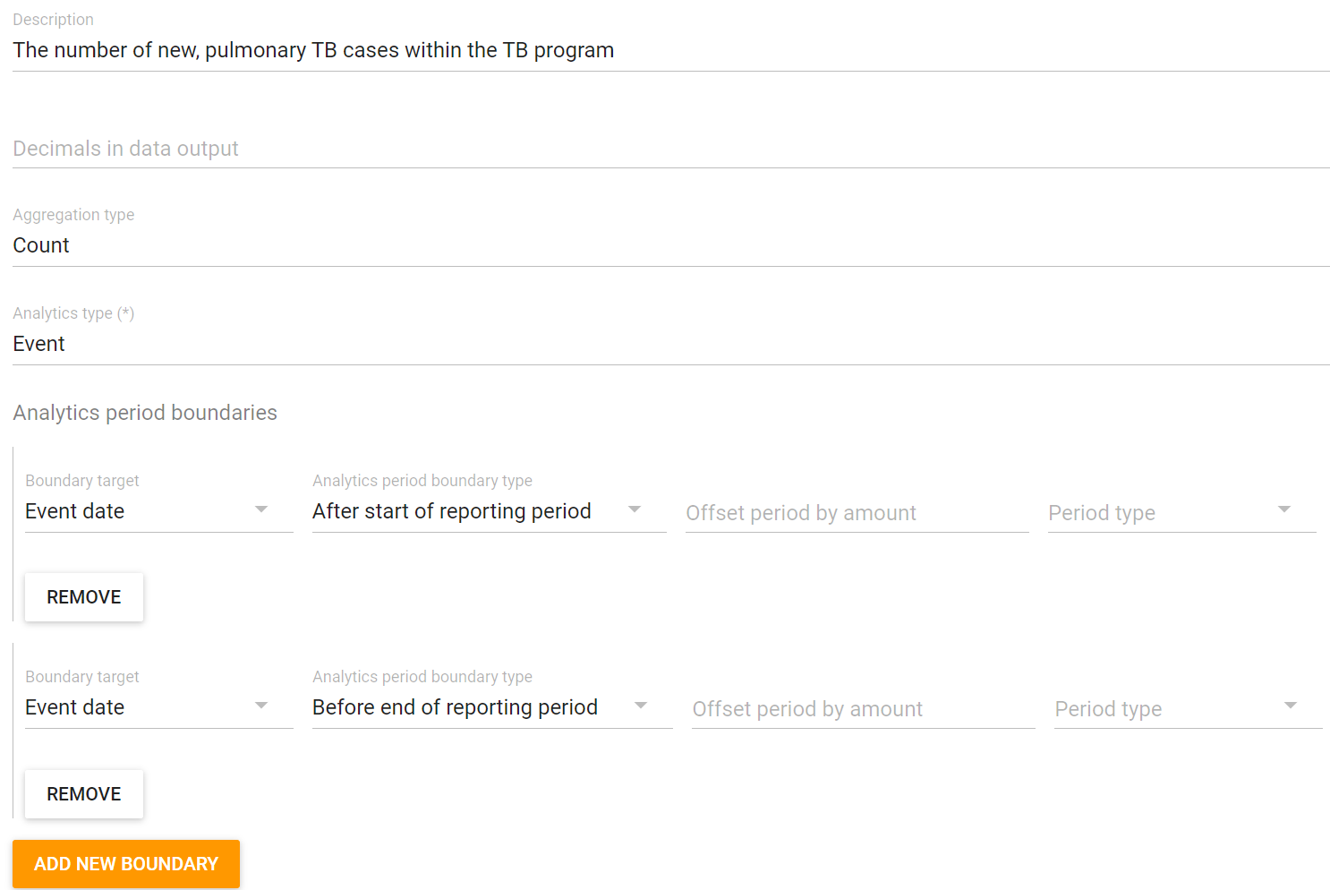1330x890 pixels.
Task: Click the arrow icon beside second Event date
Action: coord(261,706)
